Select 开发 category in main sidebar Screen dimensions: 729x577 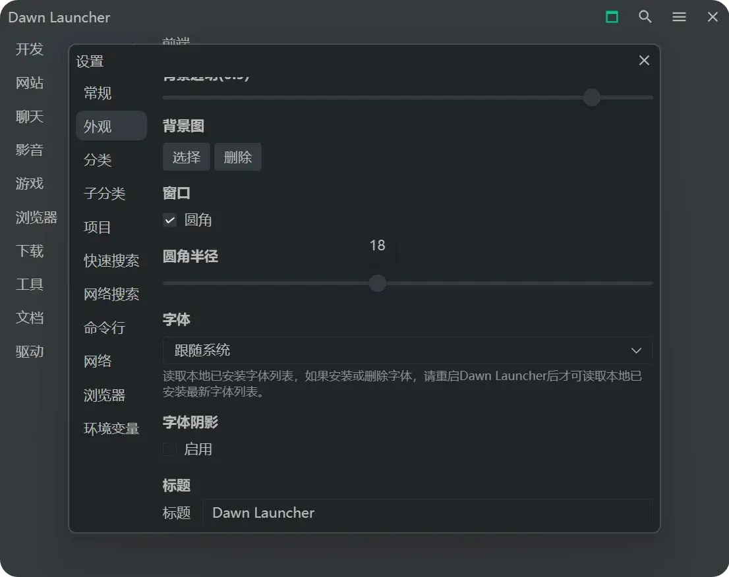[29, 49]
